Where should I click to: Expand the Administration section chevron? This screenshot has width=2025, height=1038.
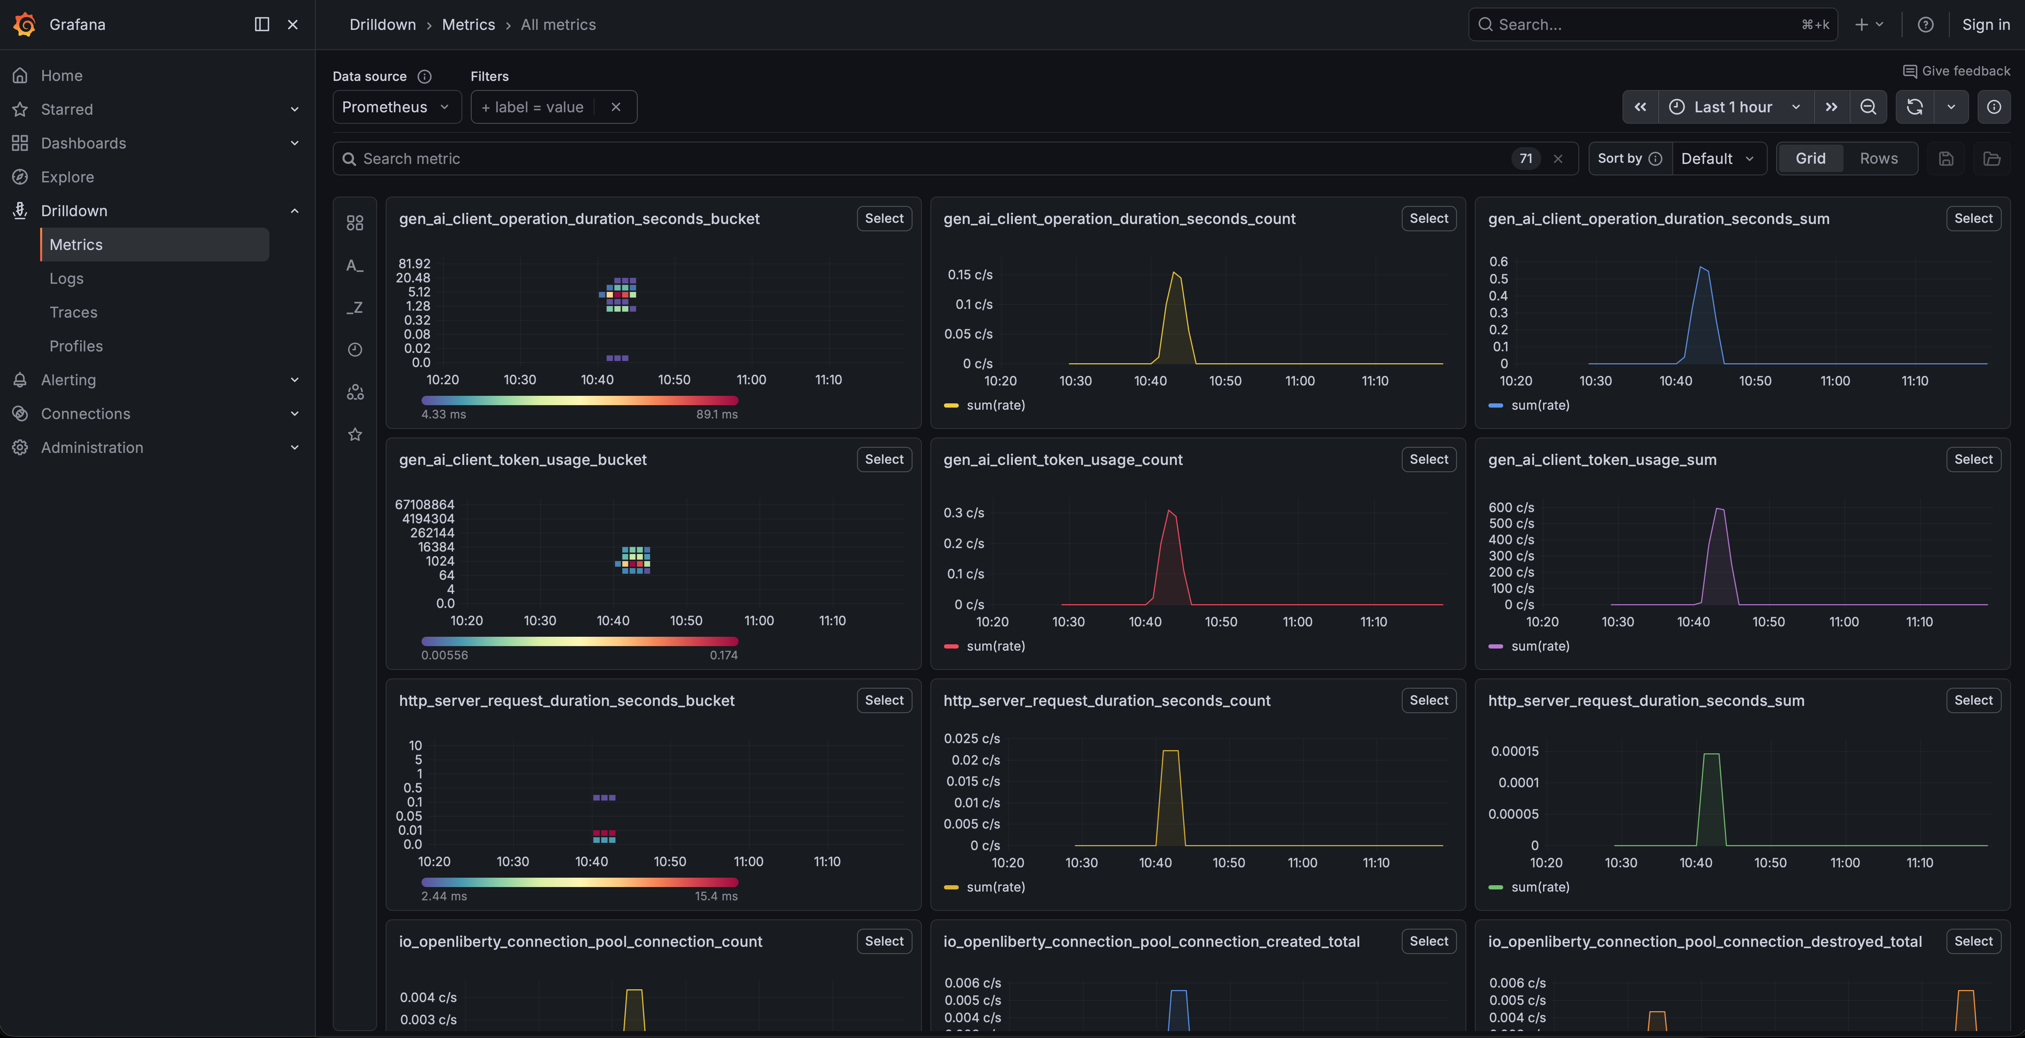tap(295, 447)
